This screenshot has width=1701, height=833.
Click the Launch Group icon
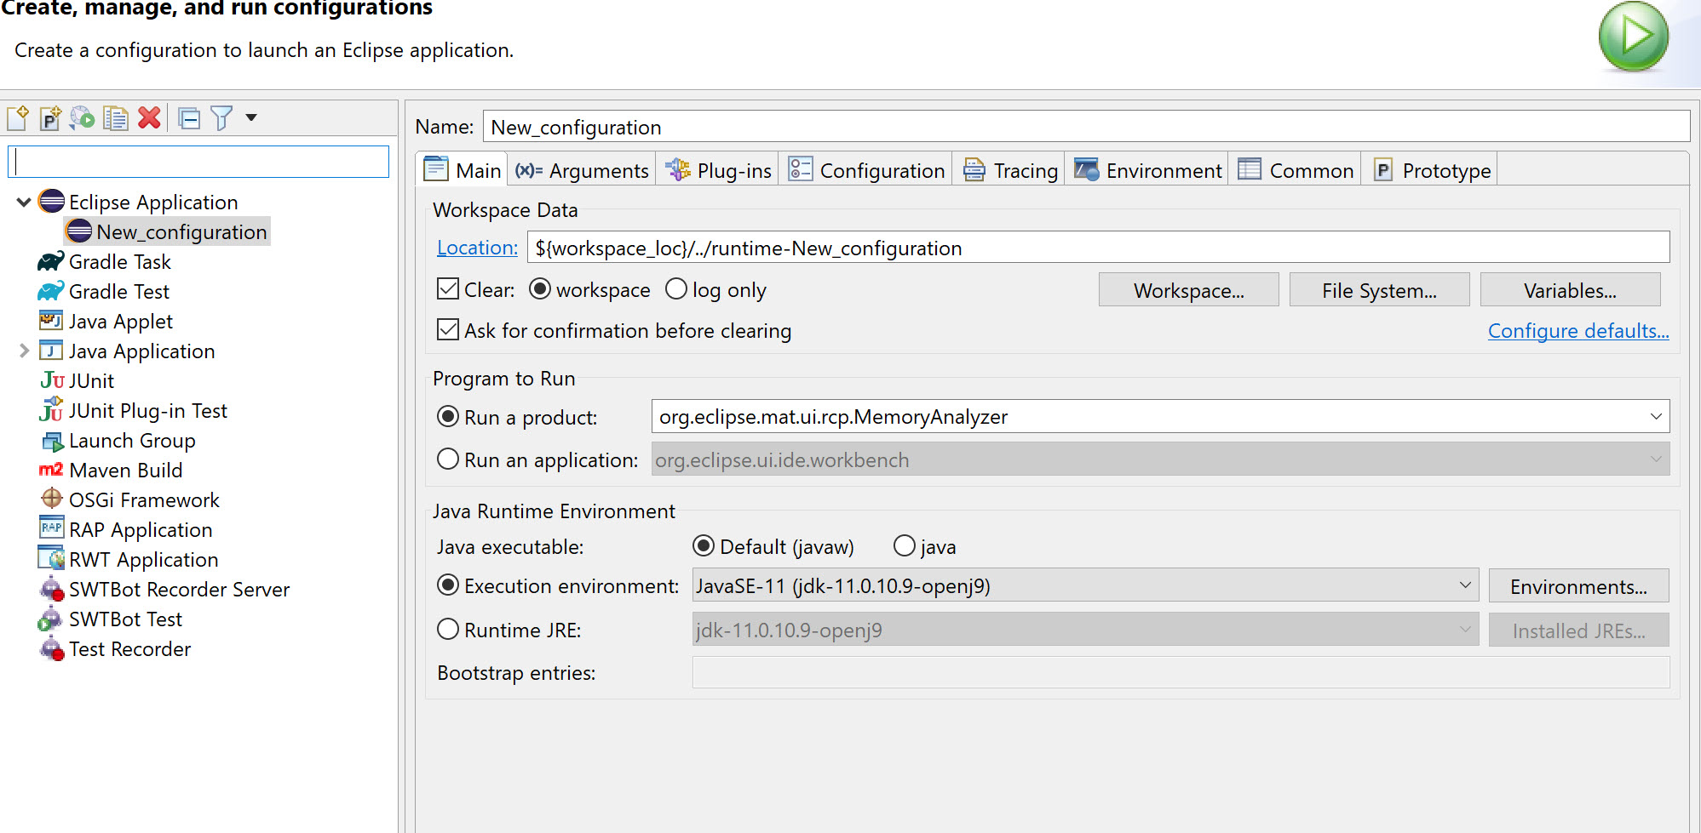[x=52, y=441]
